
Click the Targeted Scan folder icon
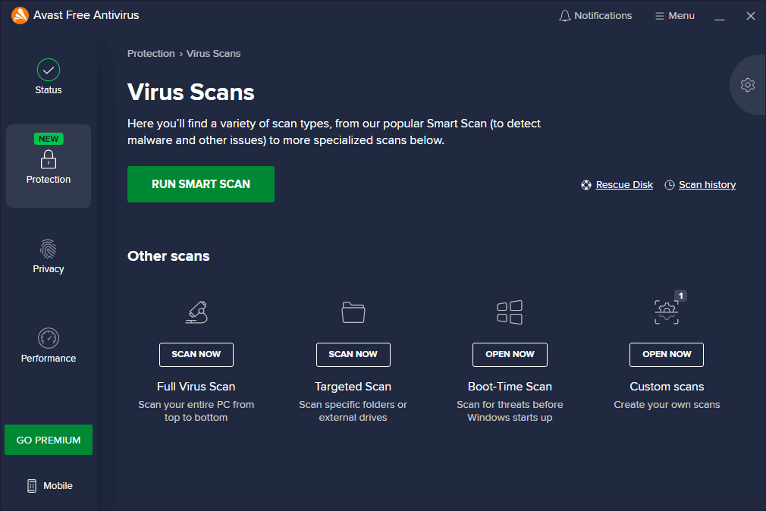click(x=353, y=312)
